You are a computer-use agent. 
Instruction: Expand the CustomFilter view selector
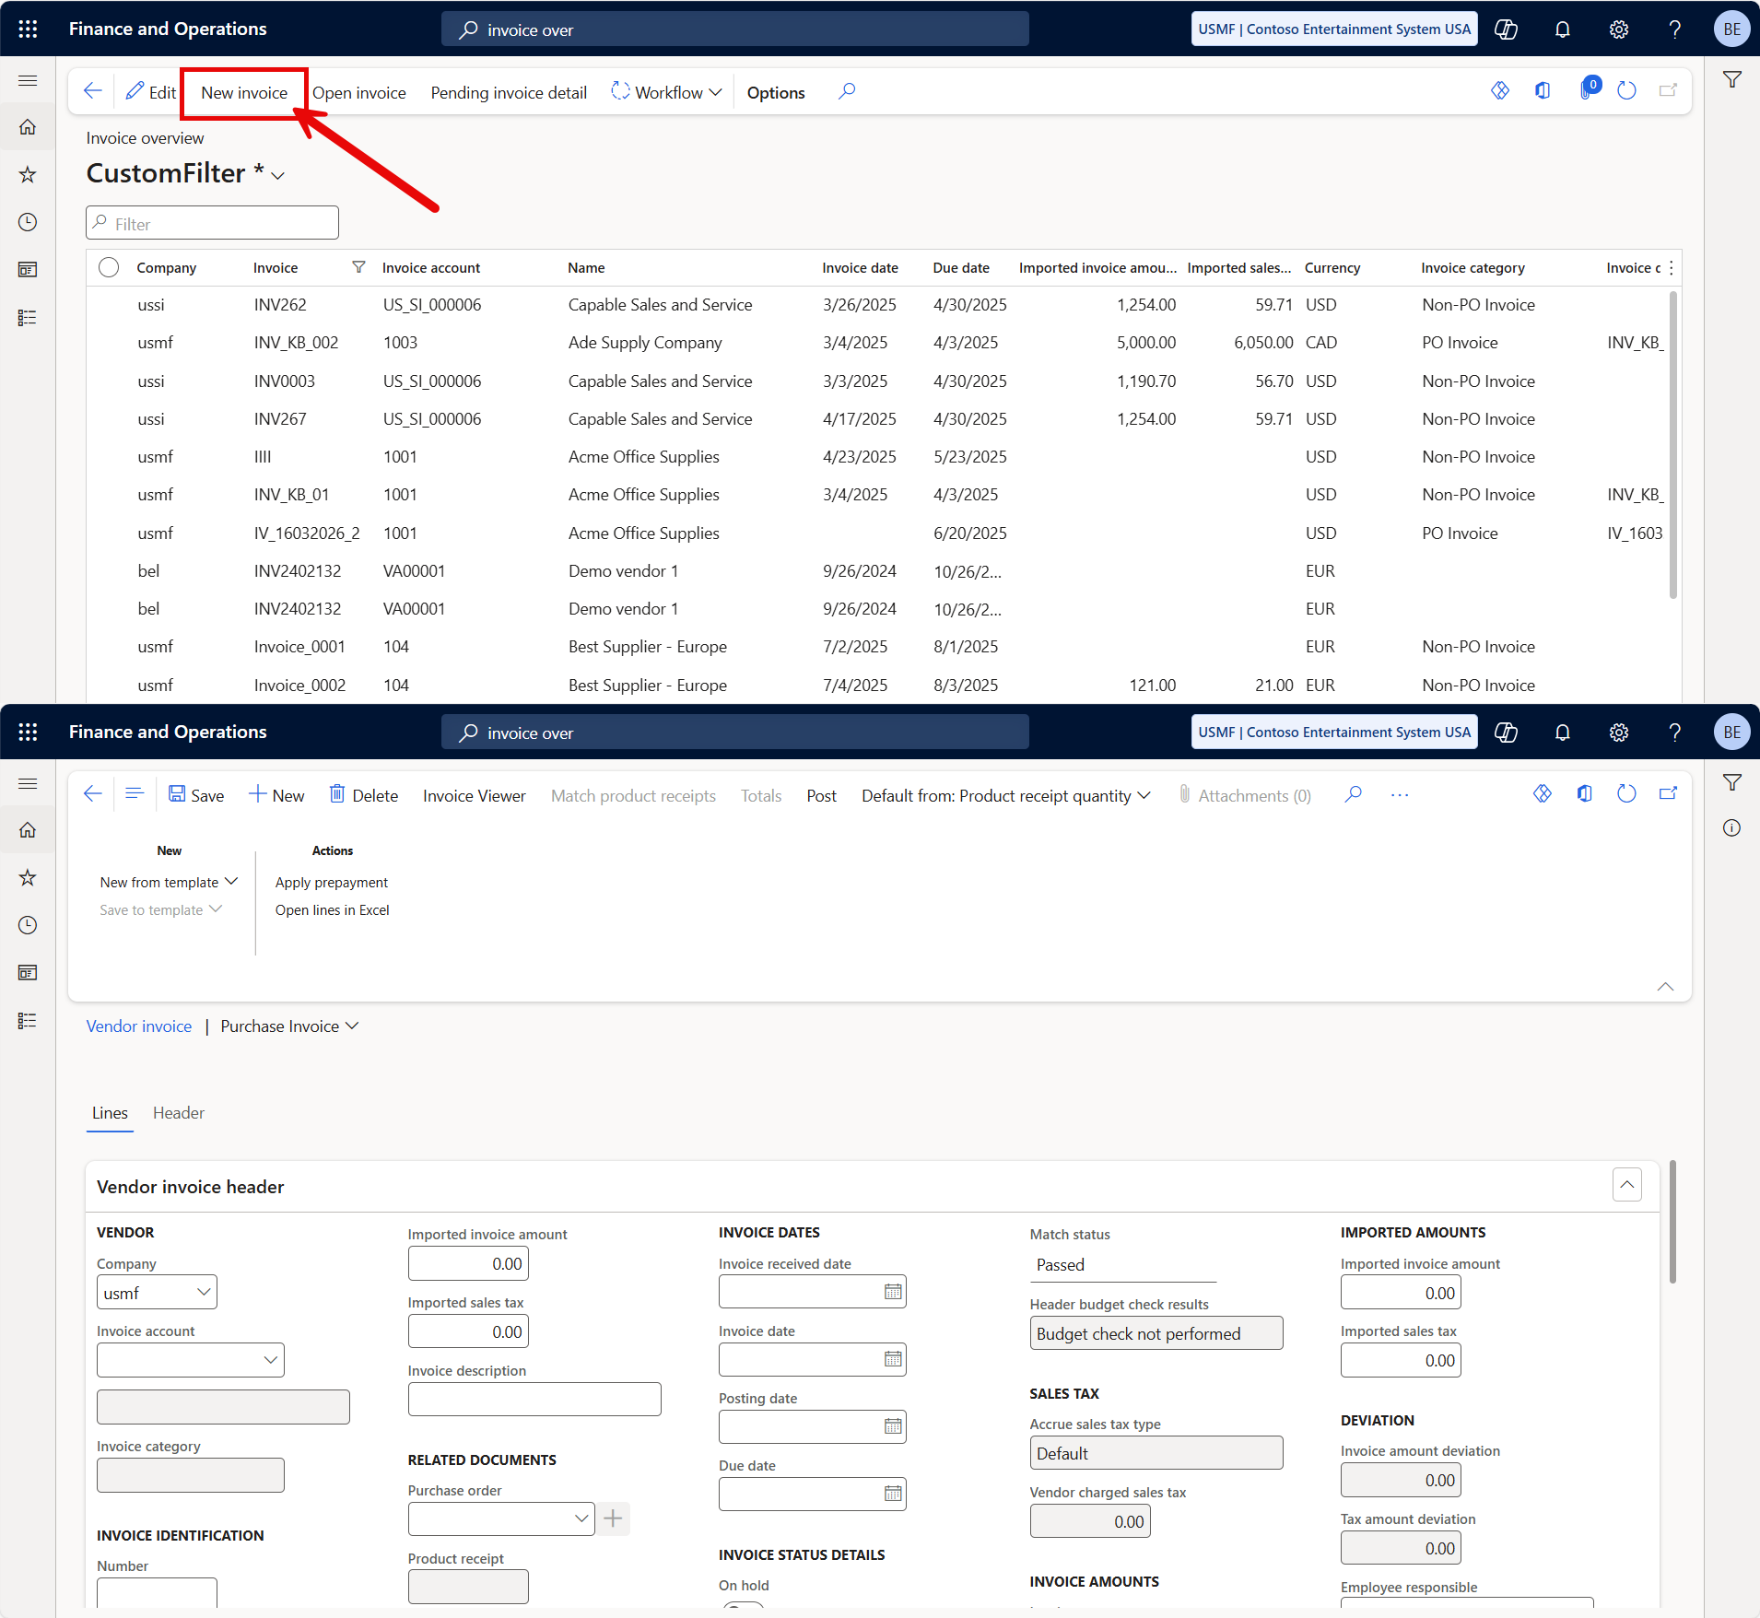278,175
